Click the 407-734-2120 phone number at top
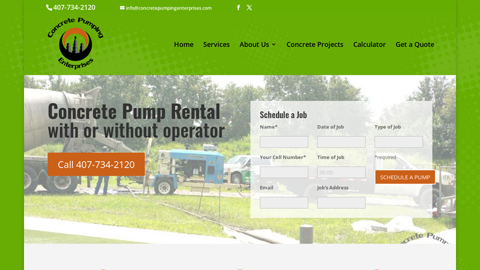The height and width of the screenshot is (270, 480). click(x=74, y=7)
